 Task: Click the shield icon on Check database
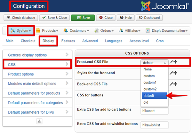tap(8, 18)
